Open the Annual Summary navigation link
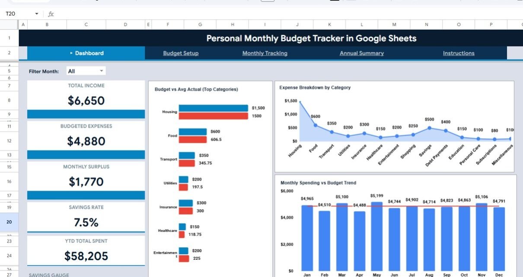The height and width of the screenshot is (277, 523). 361,53
